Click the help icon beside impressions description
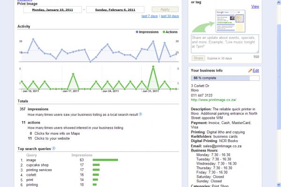The width and height of the screenshot is (281, 187). [140, 114]
